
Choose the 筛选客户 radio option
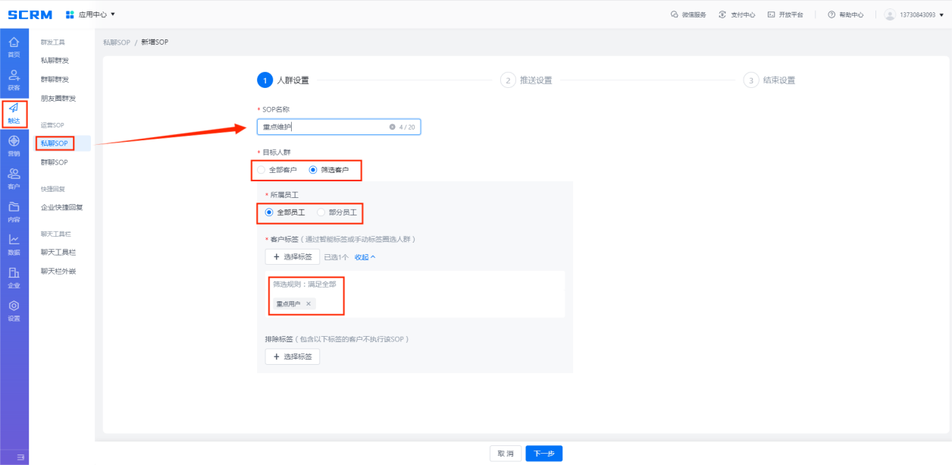[x=313, y=170]
